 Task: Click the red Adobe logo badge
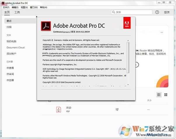[127, 23]
